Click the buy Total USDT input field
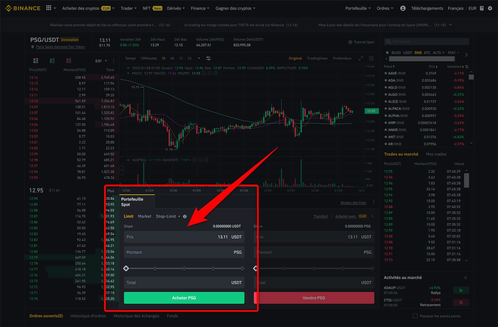 tap(184, 283)
